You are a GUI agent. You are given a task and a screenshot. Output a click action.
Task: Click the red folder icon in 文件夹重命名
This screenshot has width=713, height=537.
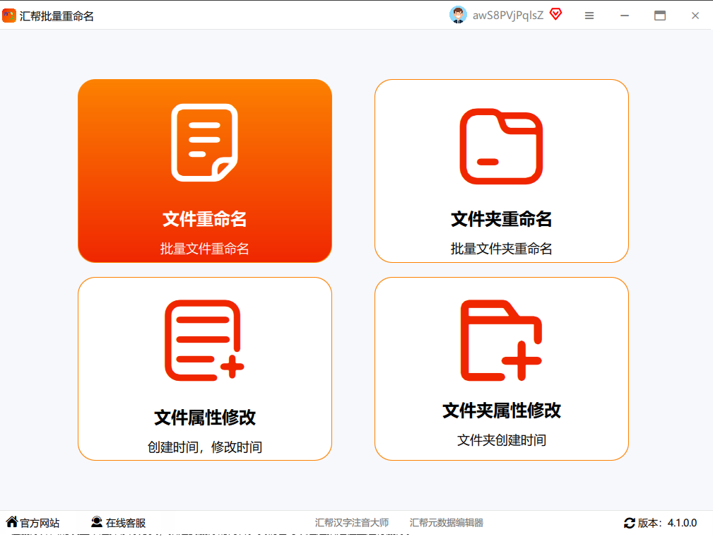click(x=501, y=146)
